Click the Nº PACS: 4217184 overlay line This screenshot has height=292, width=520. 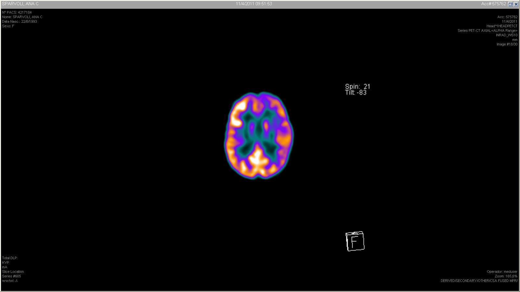coord(17,12)
